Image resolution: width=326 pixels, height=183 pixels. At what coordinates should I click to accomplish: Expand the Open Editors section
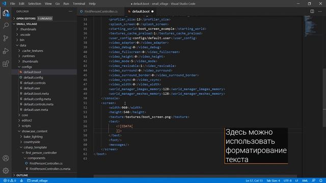(x=26, y=18)
